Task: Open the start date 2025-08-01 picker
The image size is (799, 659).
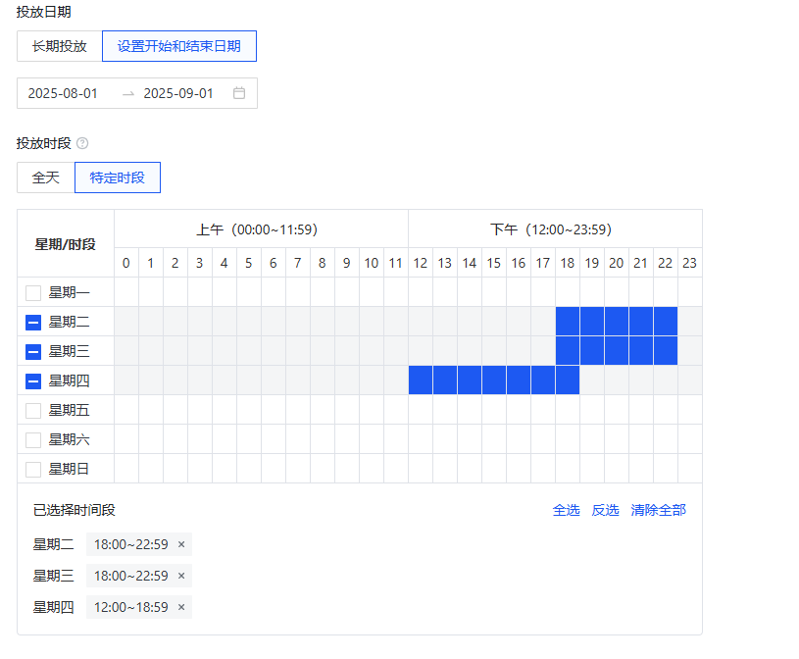Action: point(64,93)
